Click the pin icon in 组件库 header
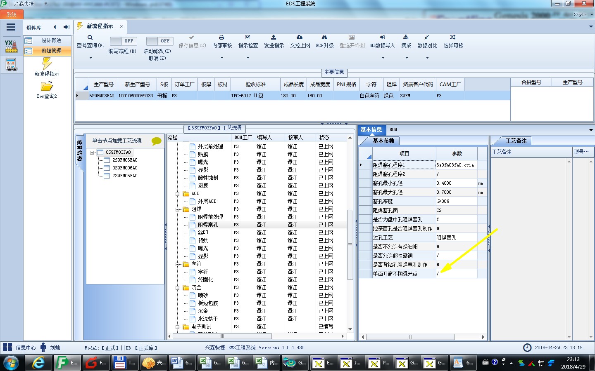The image size is (595, 371). [x=66, y=27]
